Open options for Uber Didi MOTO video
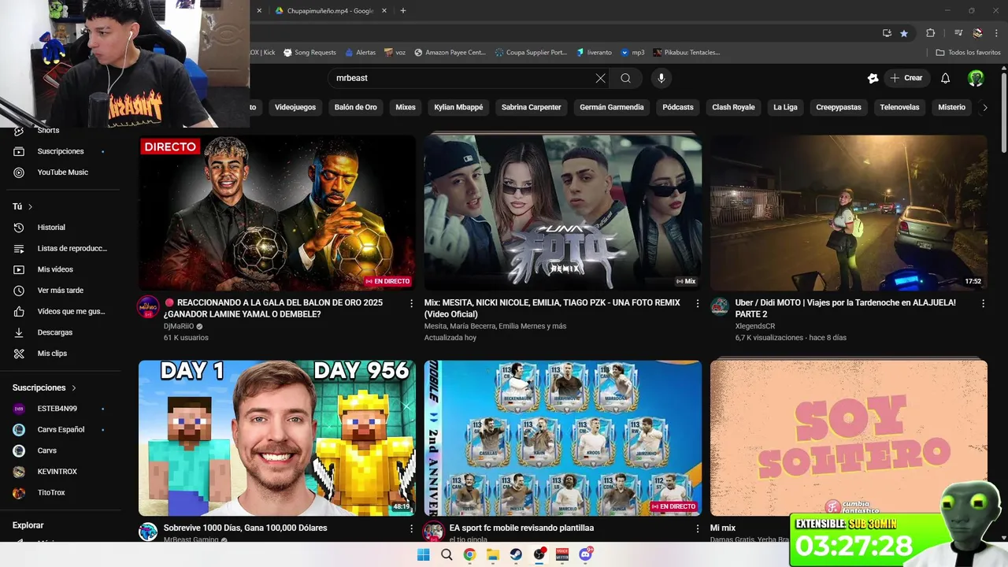 (983, 303)
